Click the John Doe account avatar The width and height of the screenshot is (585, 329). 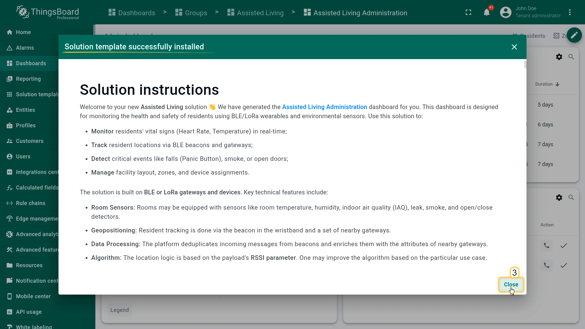coord(505,12)
